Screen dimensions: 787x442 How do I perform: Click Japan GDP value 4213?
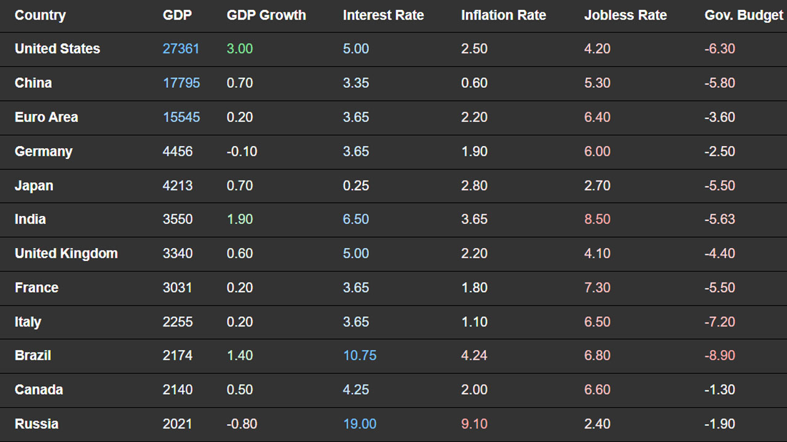tap(178, 185)
